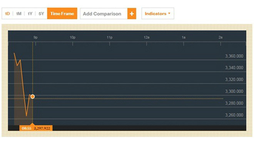Click the 9p time axis label
The image size is (254, 142).
coord(35,38)
